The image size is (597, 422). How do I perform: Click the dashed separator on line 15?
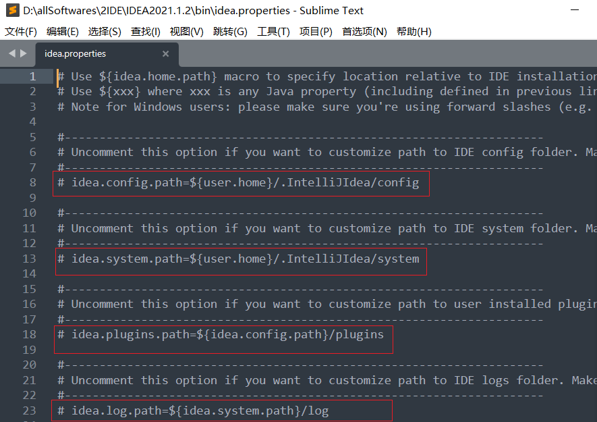300,290
